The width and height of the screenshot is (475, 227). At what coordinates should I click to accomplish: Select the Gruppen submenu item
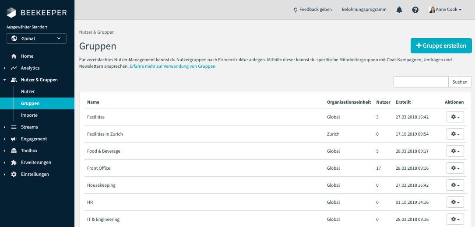point(37,104)
